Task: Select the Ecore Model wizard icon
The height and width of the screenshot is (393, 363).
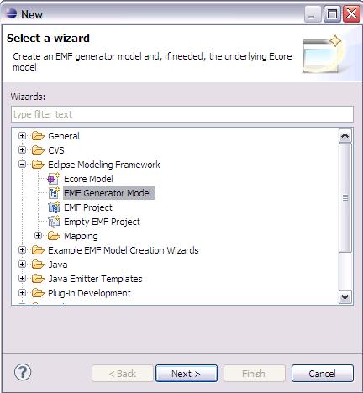Action: pos(54,179)
